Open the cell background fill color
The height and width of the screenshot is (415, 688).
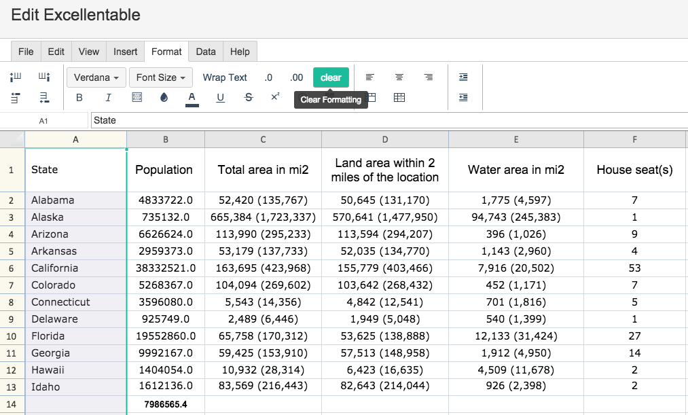coord(164,98)
